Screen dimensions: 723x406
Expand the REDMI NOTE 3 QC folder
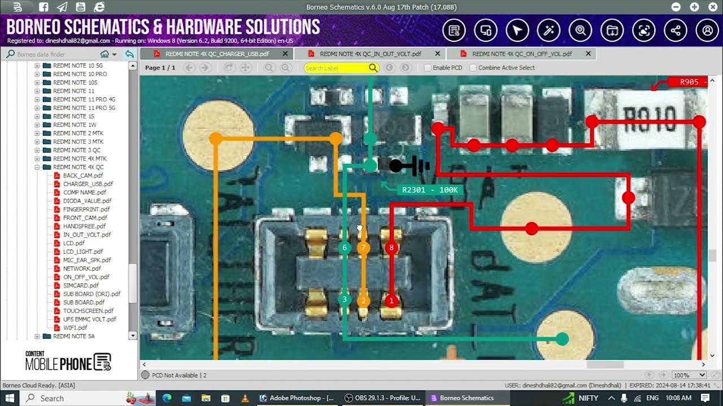[x=37, y=150]
